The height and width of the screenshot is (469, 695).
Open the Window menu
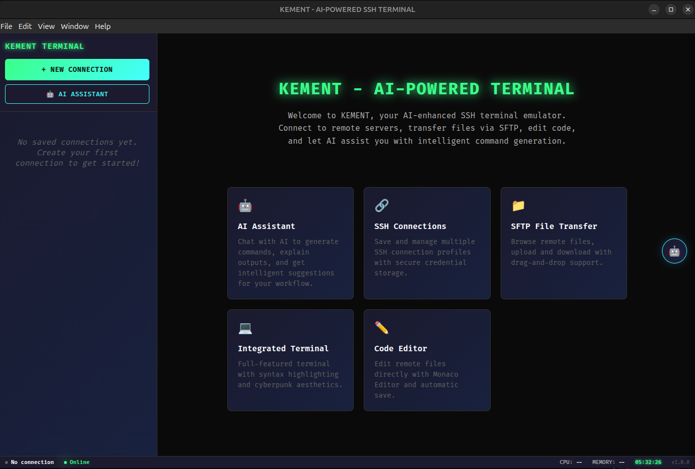pyautogui.click(x=75, y=26)
